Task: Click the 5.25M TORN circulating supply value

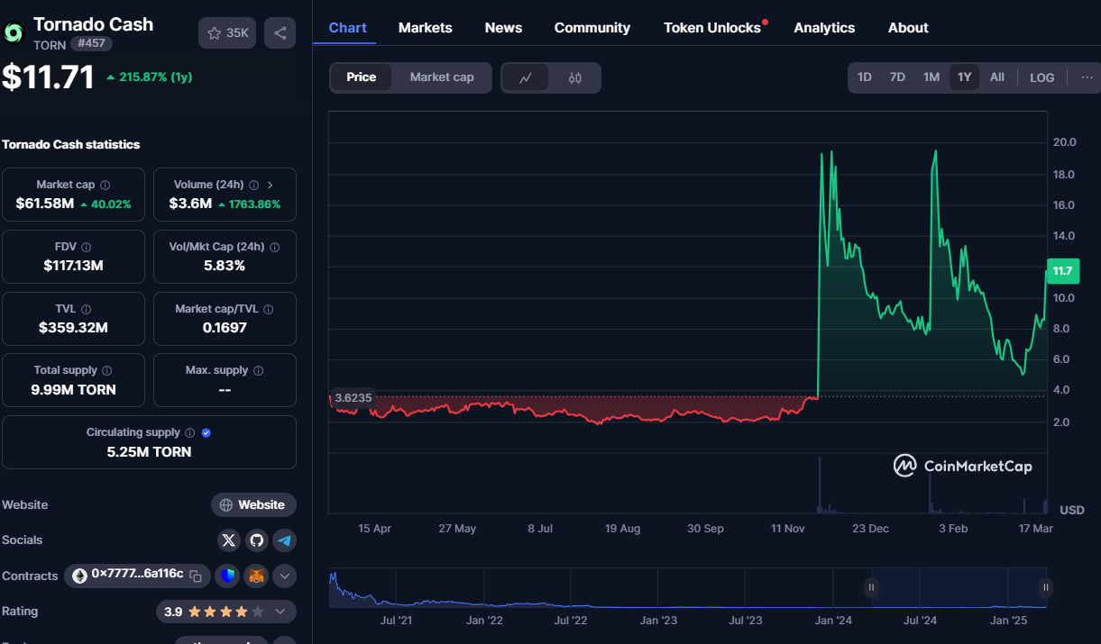Action: click(149, 451)
